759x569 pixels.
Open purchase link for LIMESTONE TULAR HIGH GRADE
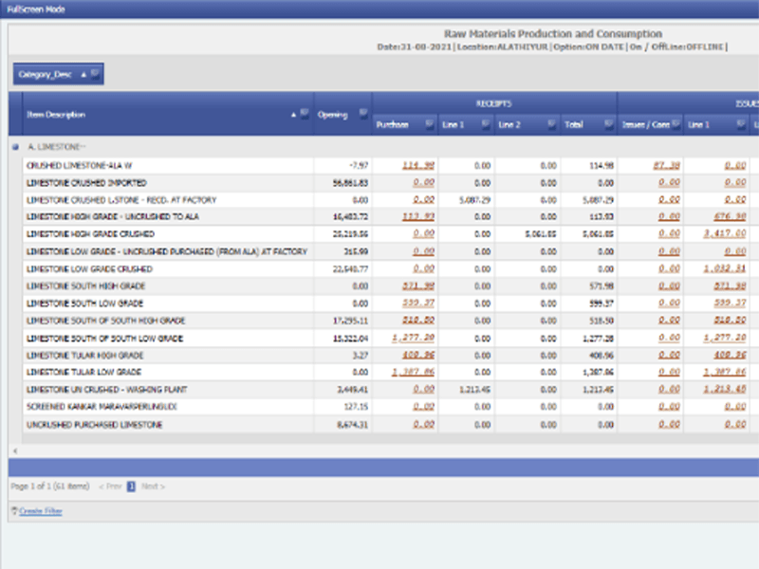(418, 355)
